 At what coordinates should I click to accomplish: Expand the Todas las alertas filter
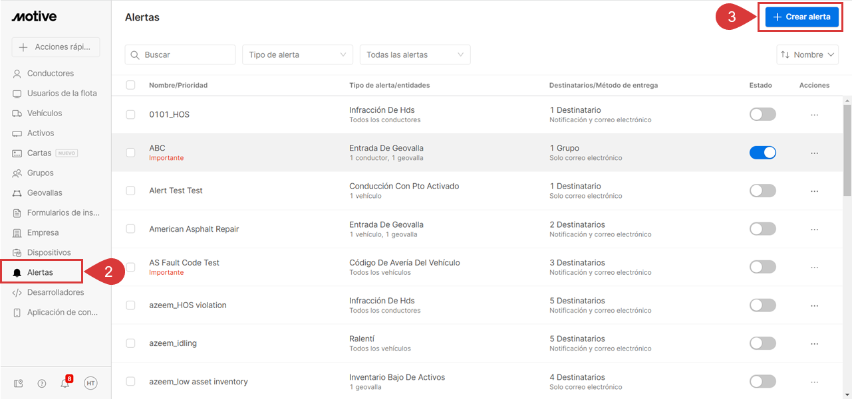click(x=414, y=54)
